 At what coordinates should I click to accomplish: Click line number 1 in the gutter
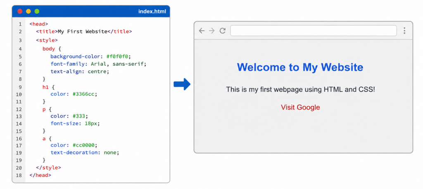pos(20,24)
